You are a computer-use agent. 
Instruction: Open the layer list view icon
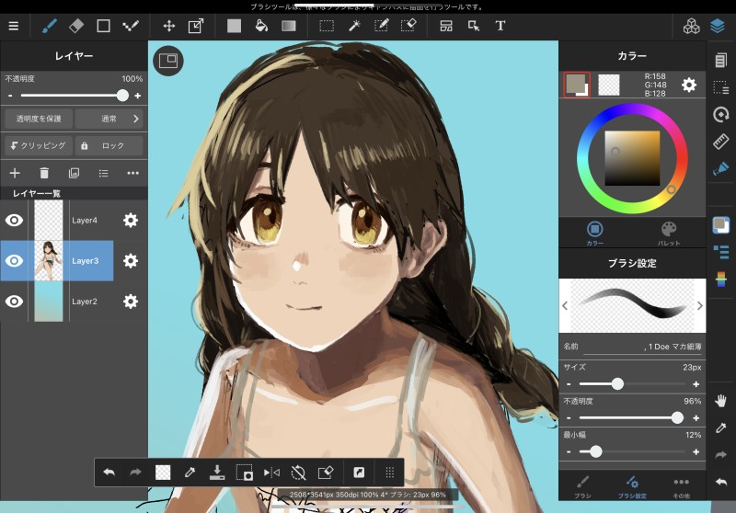pyautogui.click(x=104, y=173)
